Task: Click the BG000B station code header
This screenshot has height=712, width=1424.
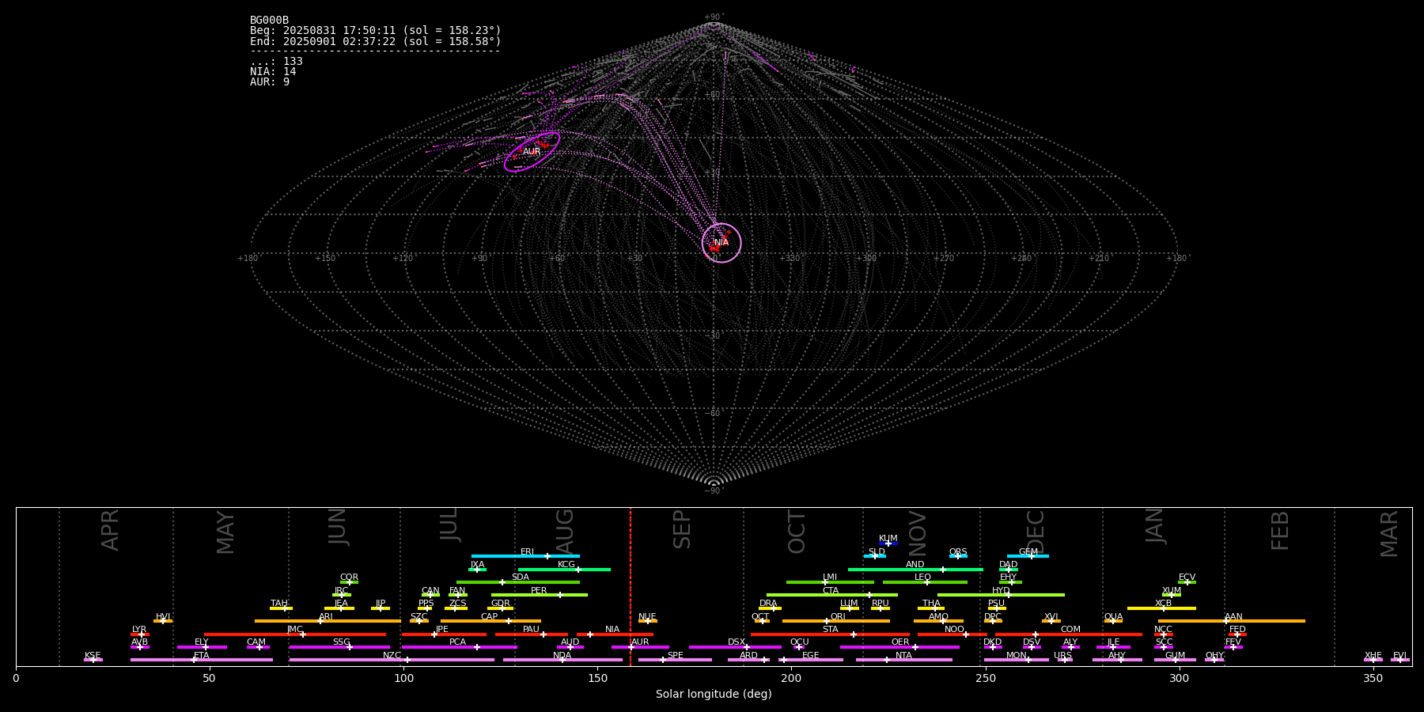Action: click(x=269, y=21)
